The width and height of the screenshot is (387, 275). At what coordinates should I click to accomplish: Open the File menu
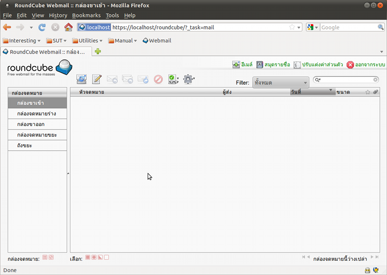click(7, 15)
